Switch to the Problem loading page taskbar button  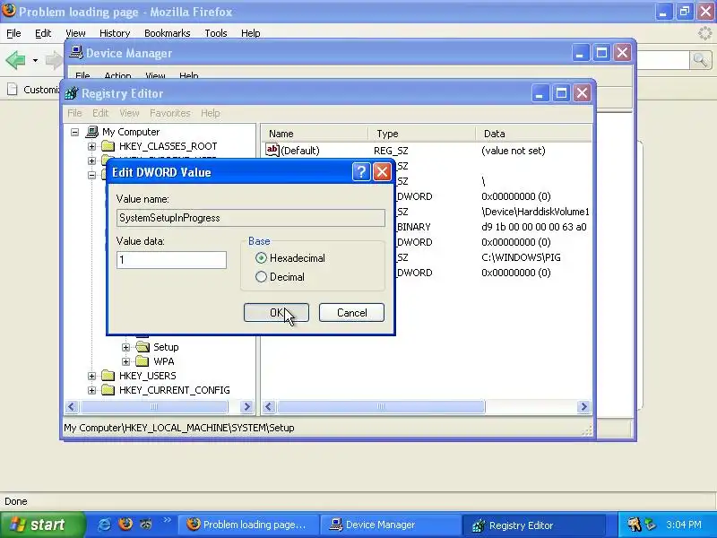pyautogui.click(x=247, y=525)
